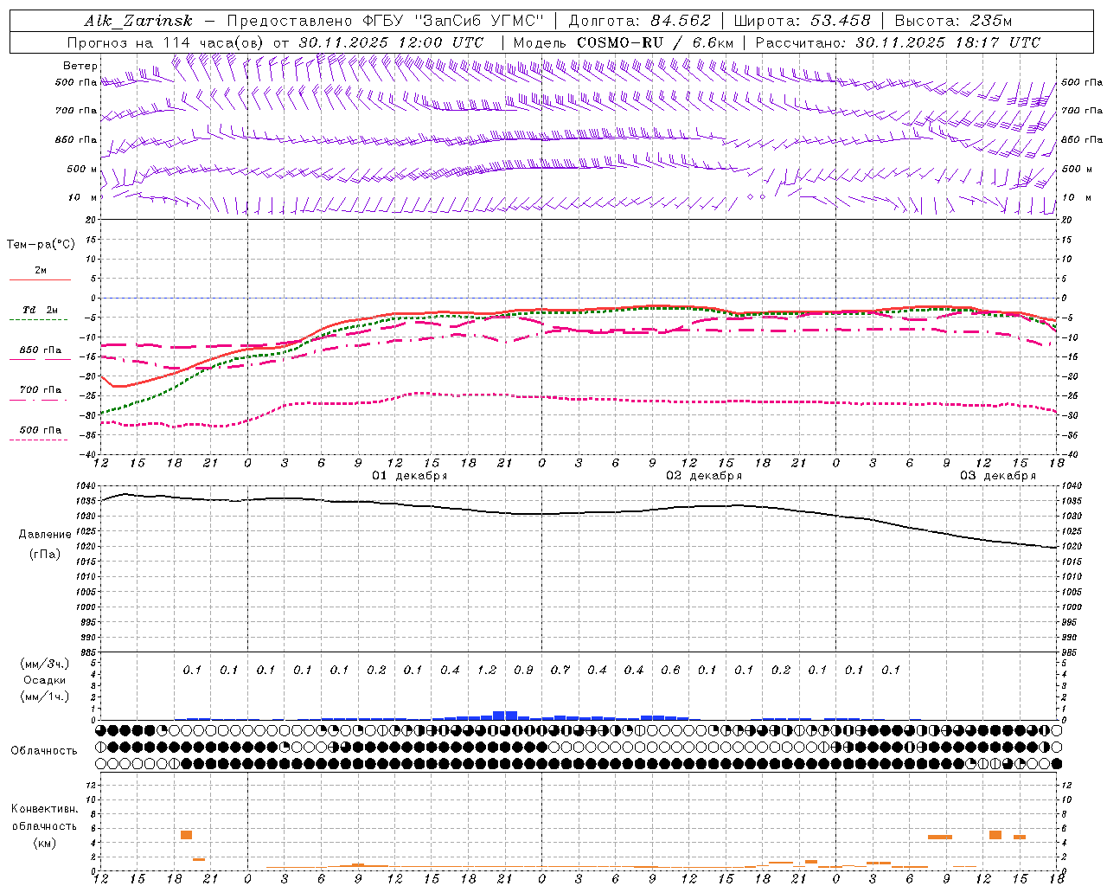Click the Alk_Zarinsk station title
The width and height of the screenshot is (1107, 886).
point(138,22)
